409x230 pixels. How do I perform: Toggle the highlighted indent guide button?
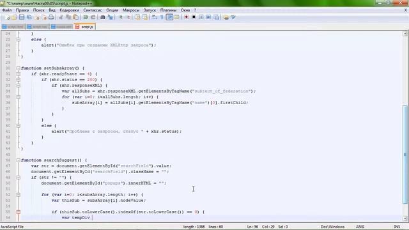(x=169, y=17)
